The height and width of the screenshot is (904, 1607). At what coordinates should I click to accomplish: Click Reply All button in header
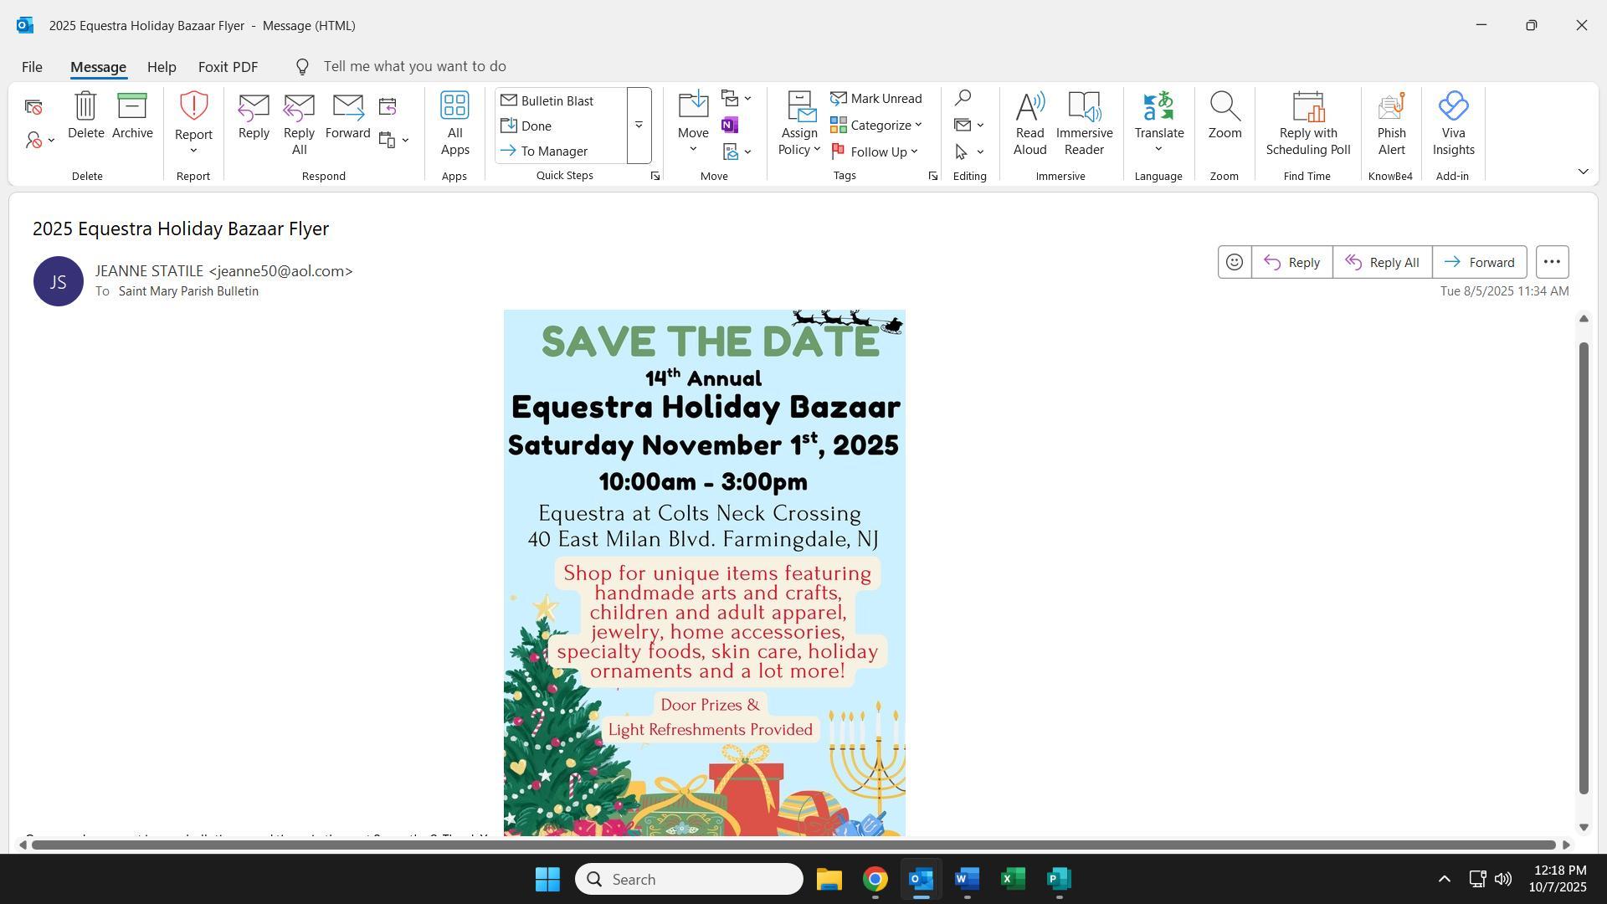pyautogui.click(x=1382, y=263)
